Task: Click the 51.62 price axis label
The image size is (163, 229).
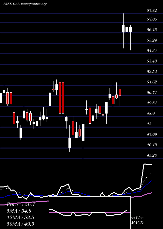Action: (x=152, y=82)
